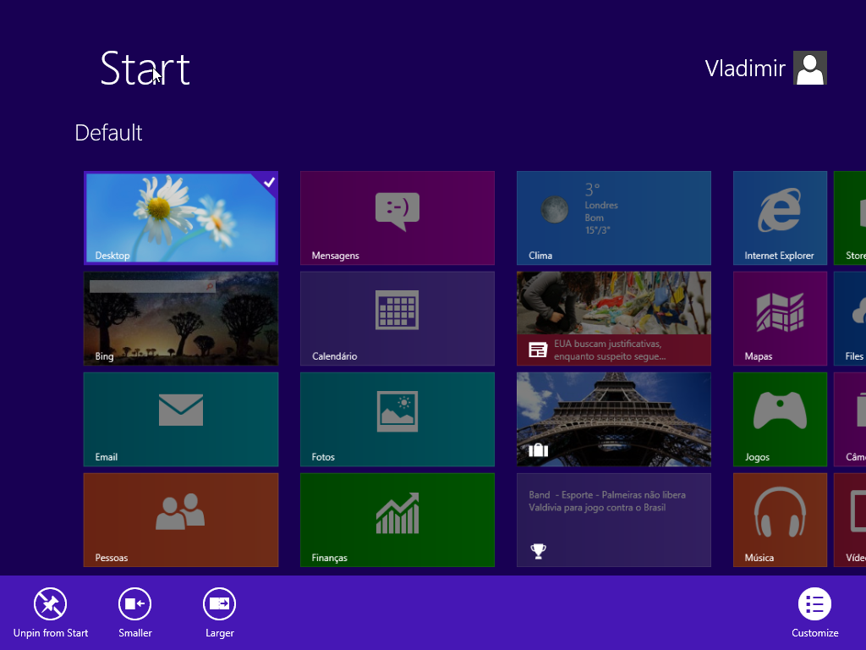The width and height of the screenshot is (866, 650).
Task: Open the Email envelope tile
Action: [181, 420]
